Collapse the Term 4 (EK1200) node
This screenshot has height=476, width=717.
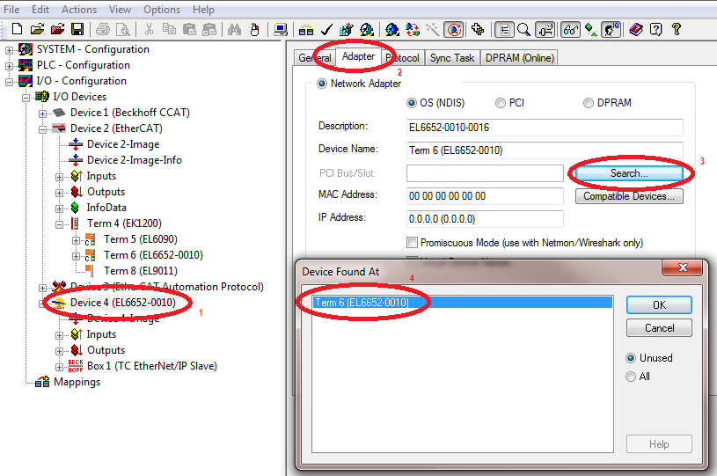(x=60, y=224)
